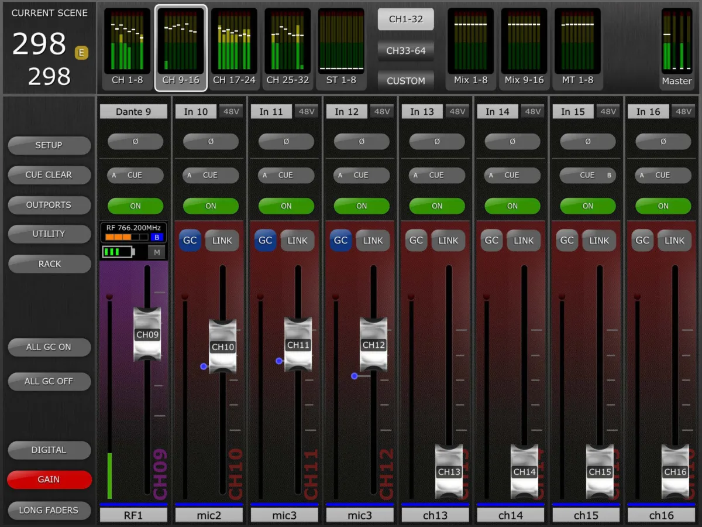This screenshot has height=527, width=702.
Task: Turn ALL GC OFF
Action: pyautogui.click(x=49, y=381)
